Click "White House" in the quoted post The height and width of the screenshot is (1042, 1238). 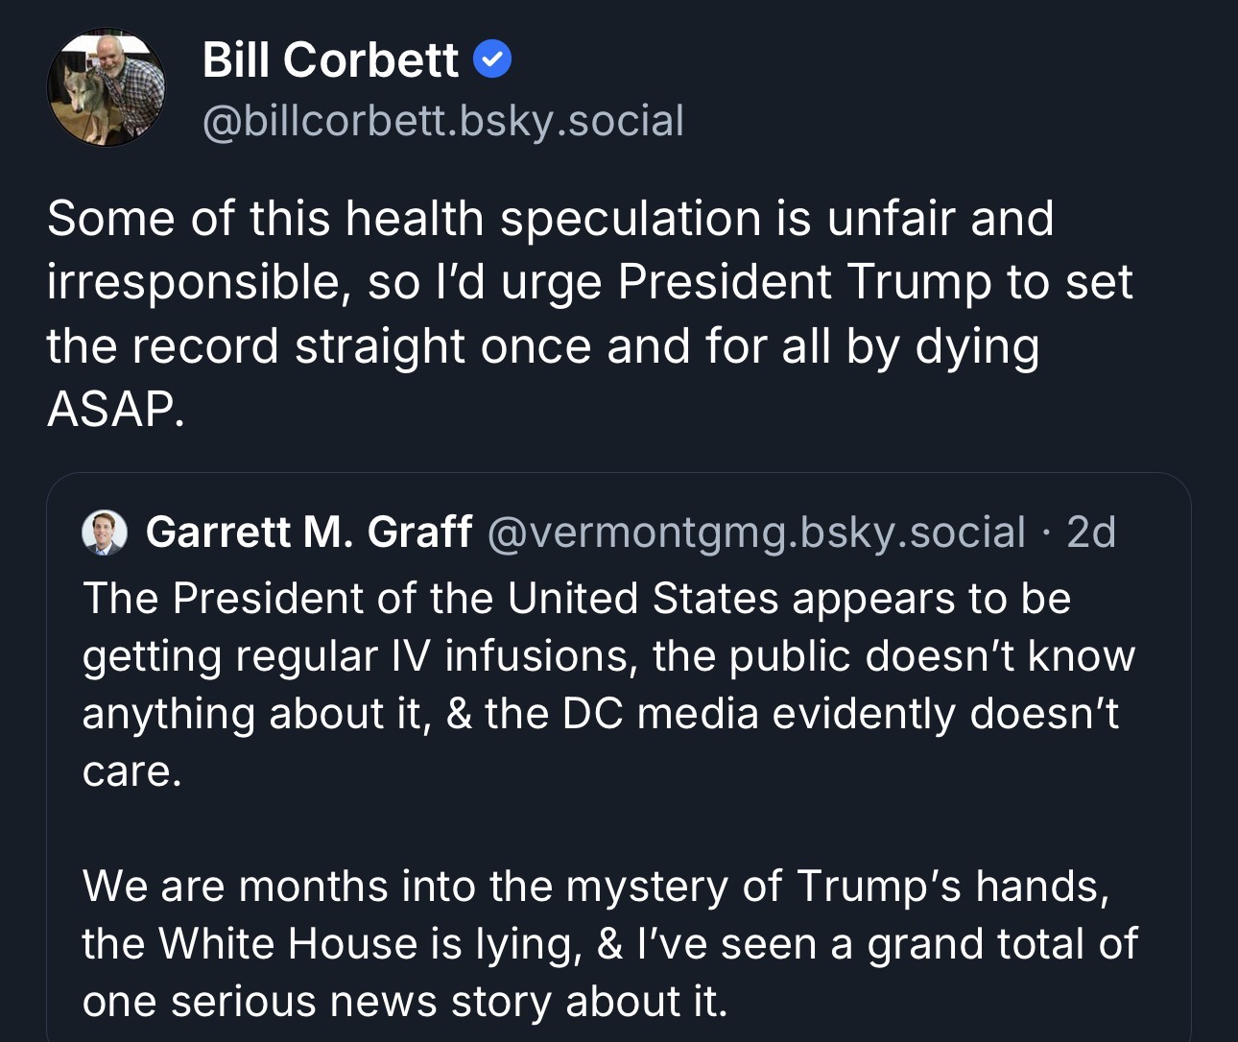pos(288,944)
